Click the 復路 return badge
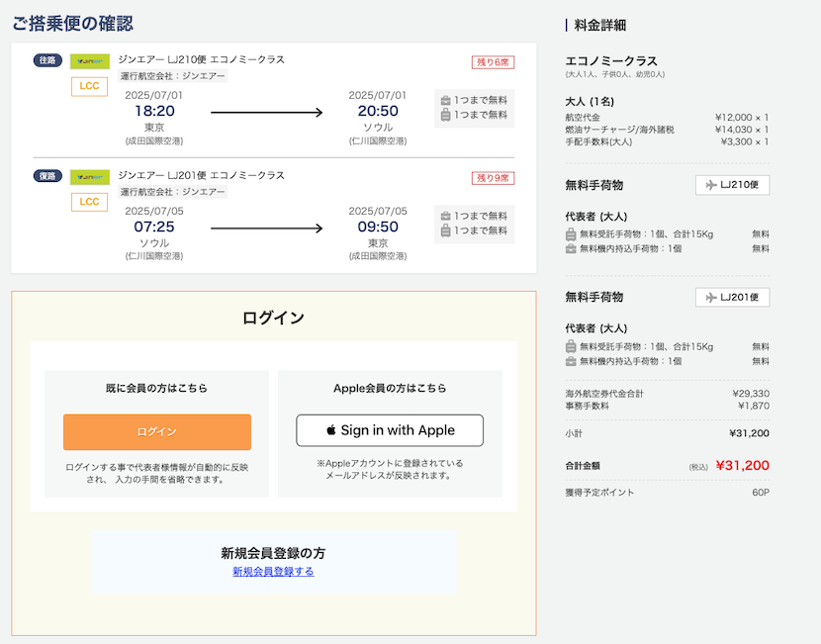821x644 pixels. pos(47,176)
